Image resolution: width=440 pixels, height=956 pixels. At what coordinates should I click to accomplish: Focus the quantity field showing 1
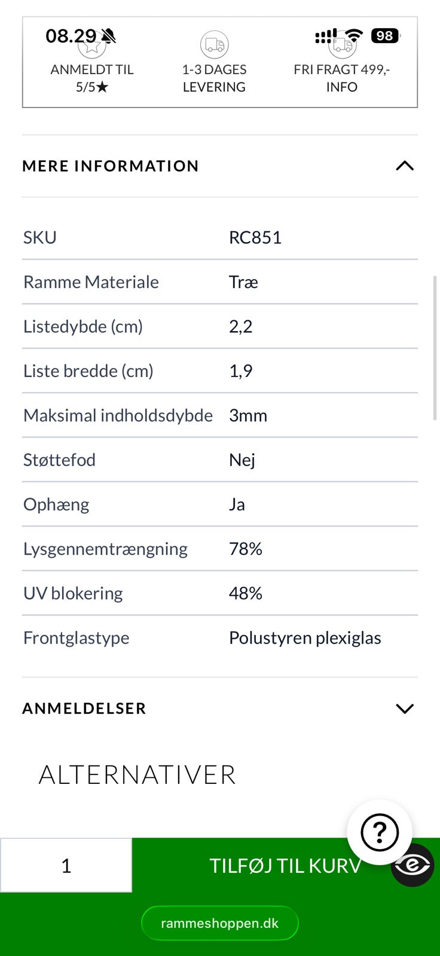tap(66, 865)
